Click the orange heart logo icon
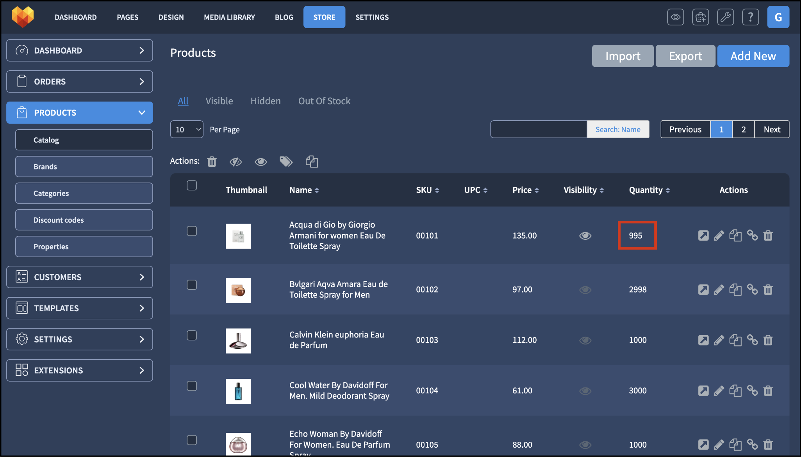Image resolution: width=801 pixels, height=457 pixels. [x=23, y=17]
